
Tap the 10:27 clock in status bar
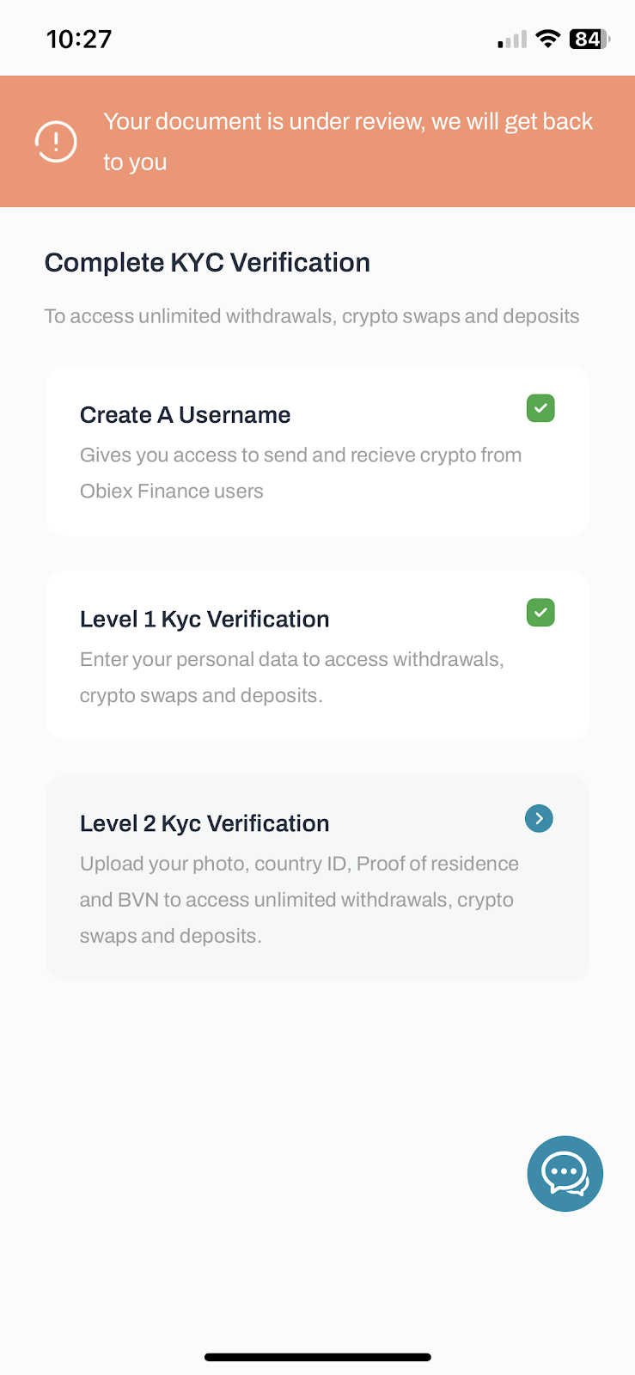79,39
